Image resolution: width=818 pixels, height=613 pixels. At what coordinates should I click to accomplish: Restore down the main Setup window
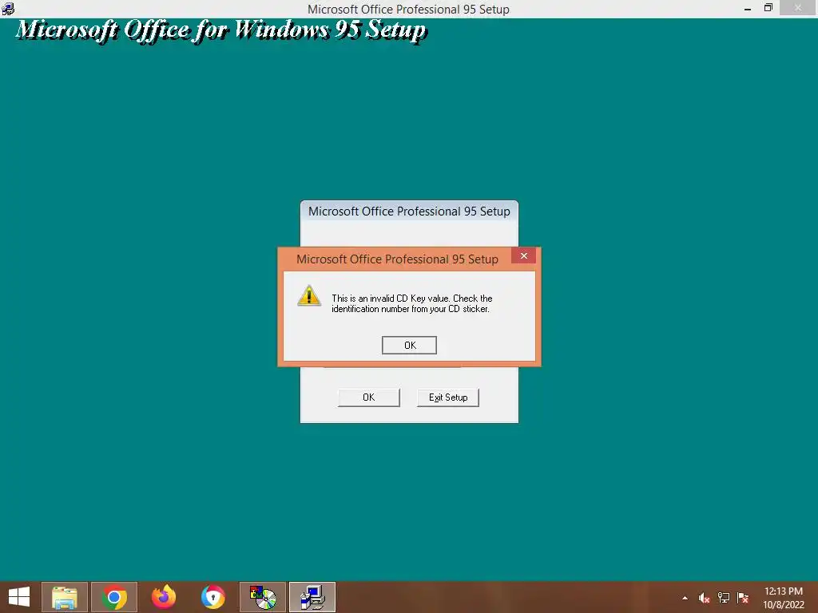768,8
